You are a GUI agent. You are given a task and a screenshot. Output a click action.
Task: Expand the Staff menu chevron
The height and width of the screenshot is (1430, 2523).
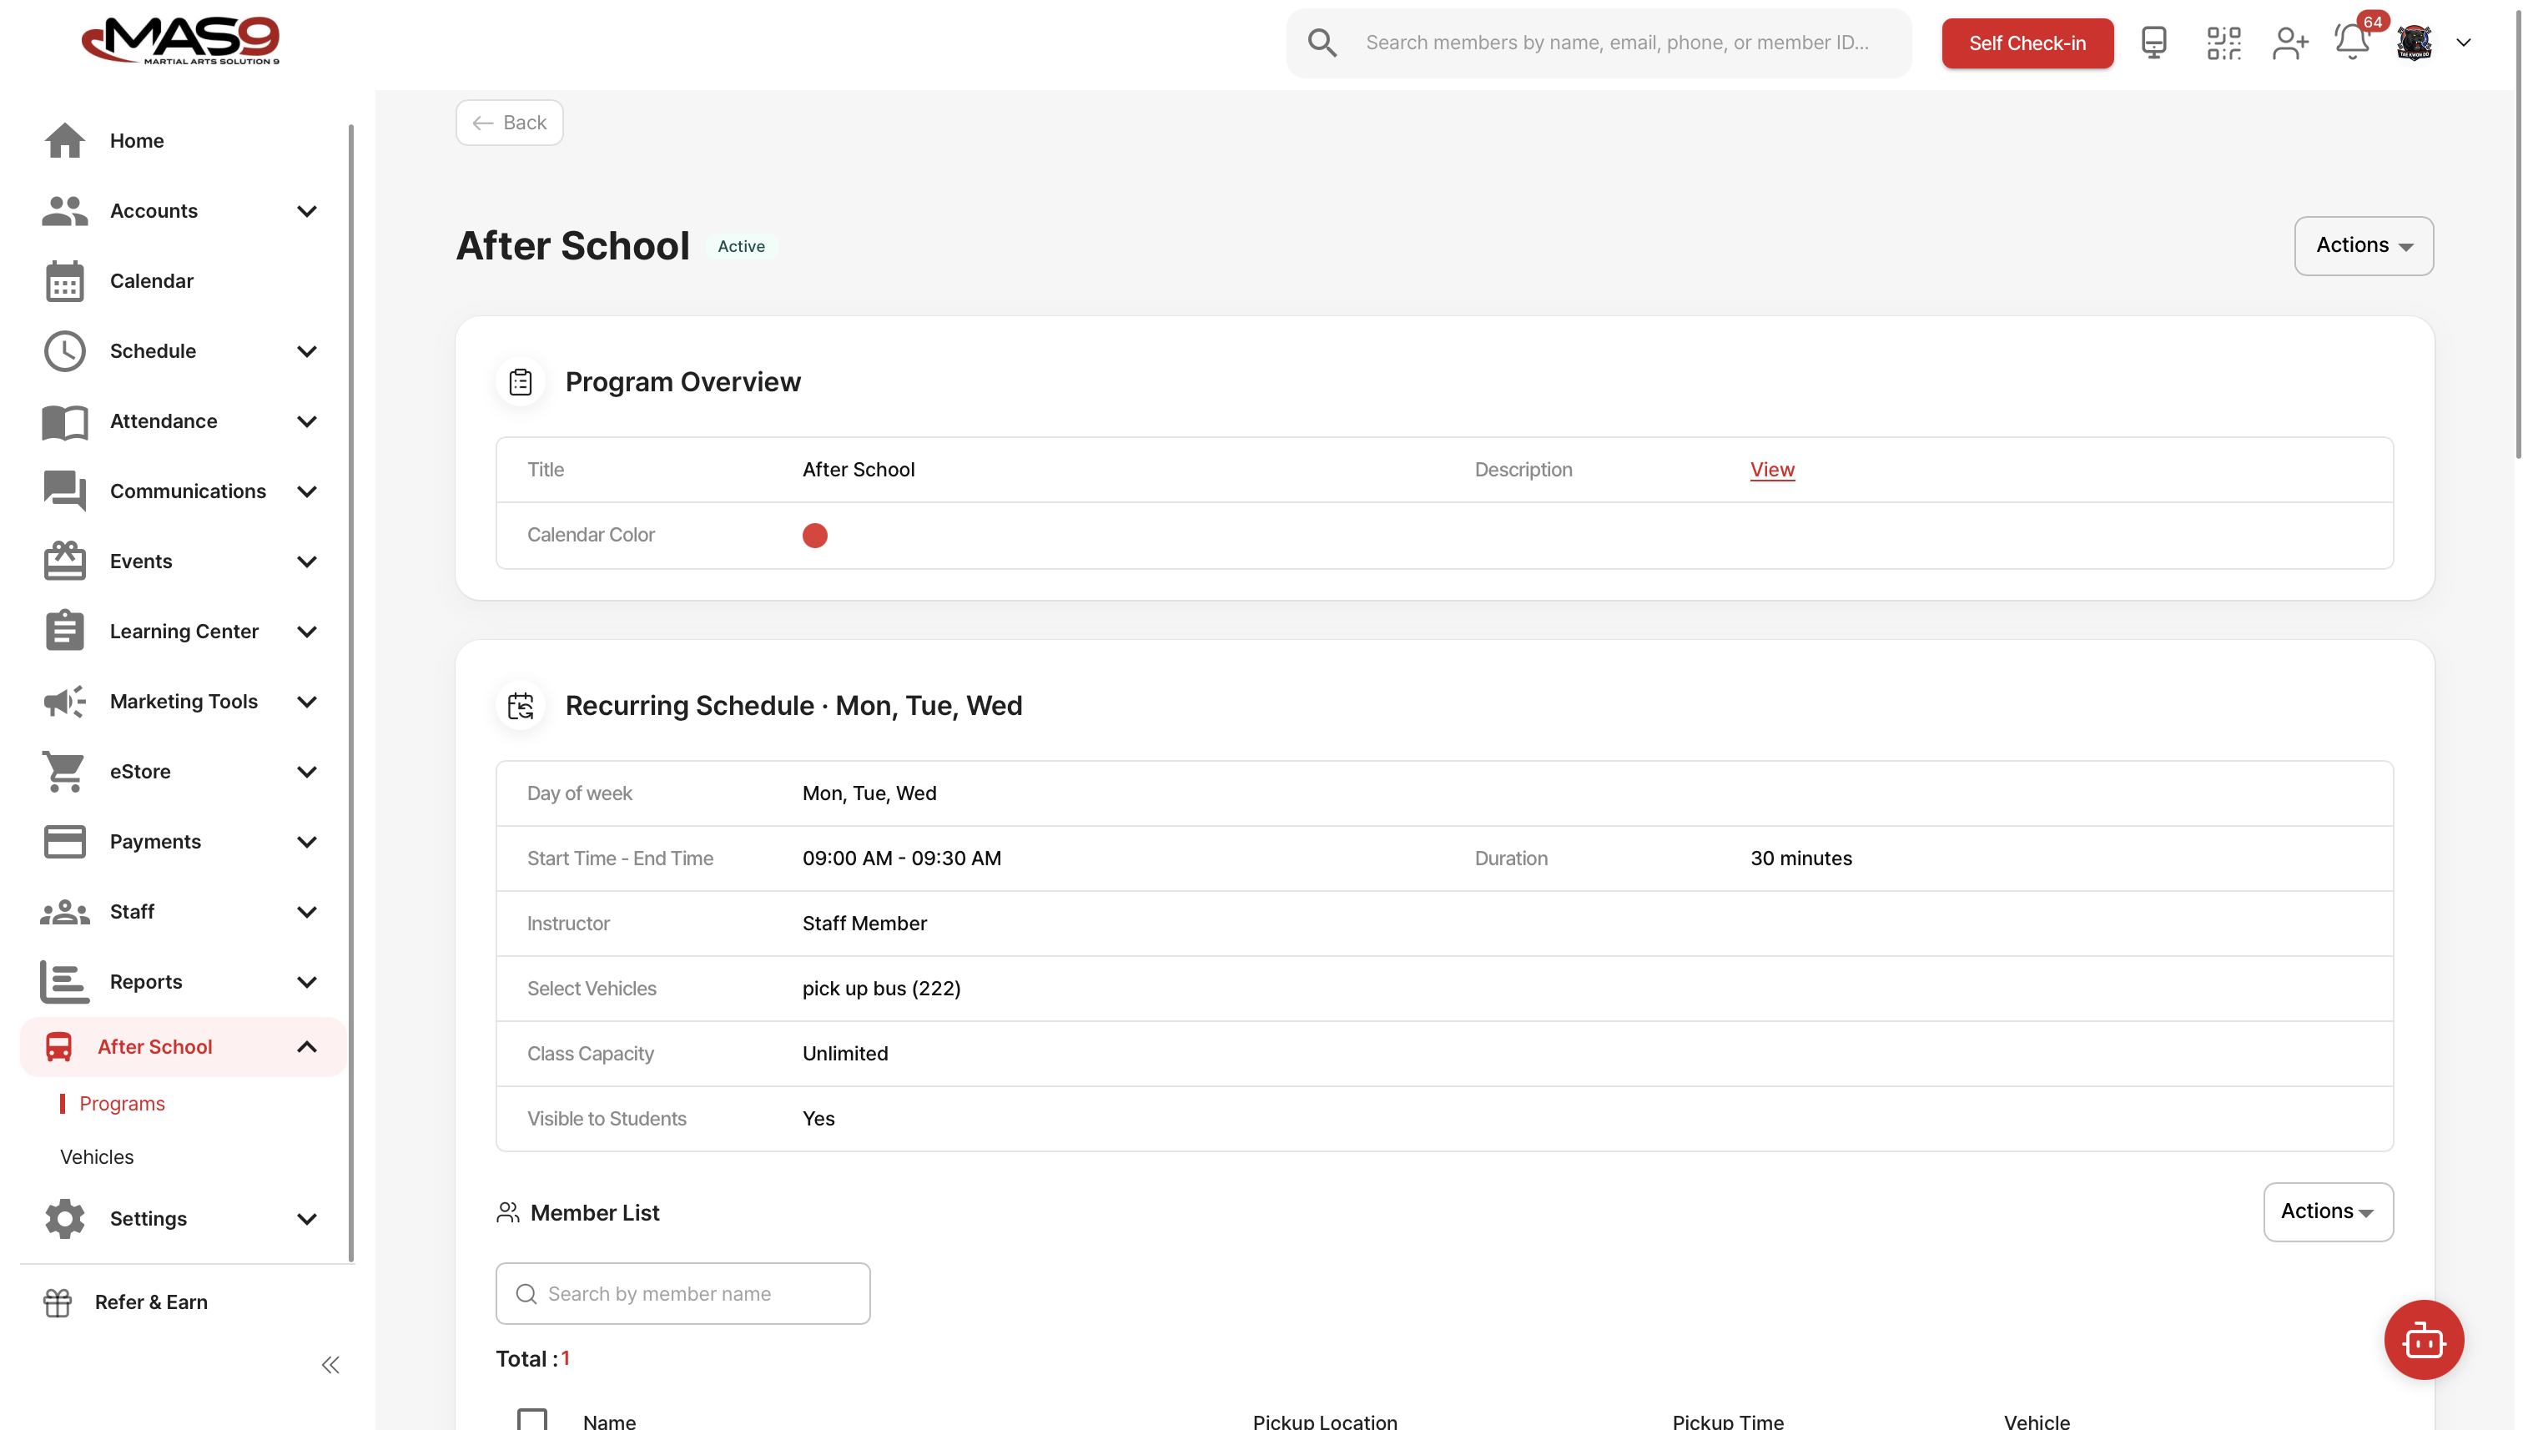point(306,911)
